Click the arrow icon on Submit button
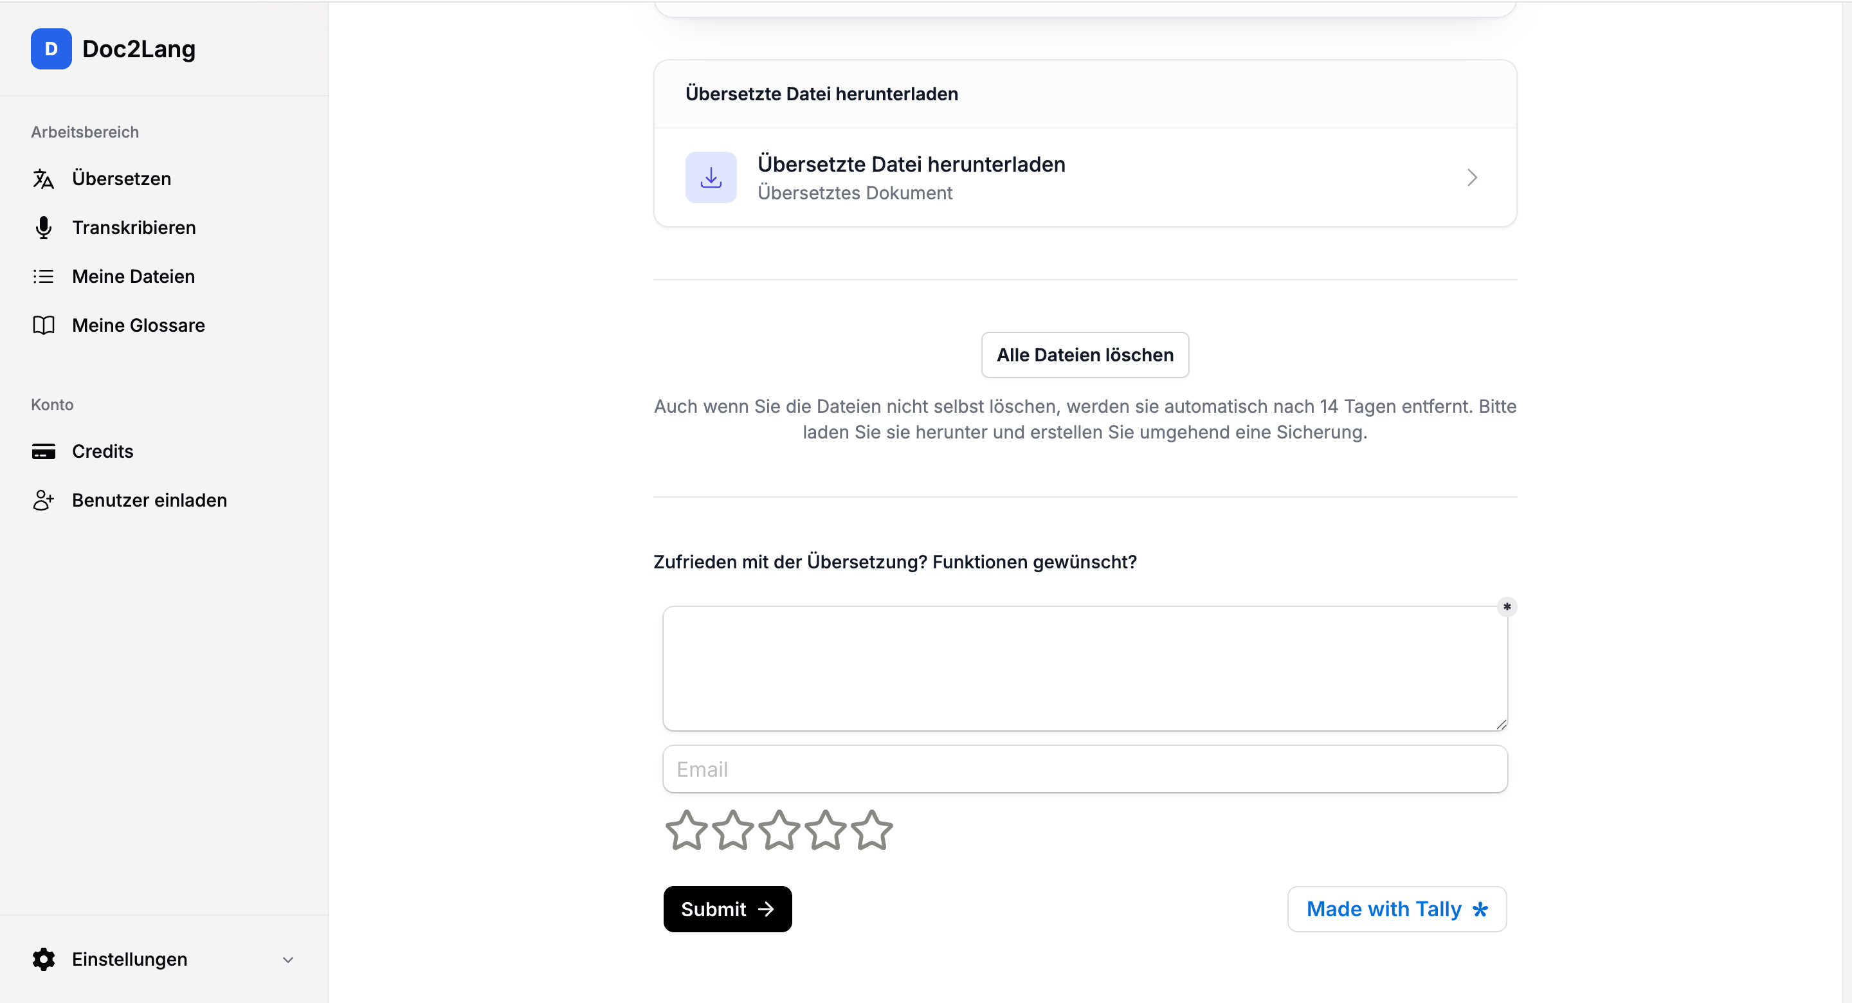 tap(766, 910)
